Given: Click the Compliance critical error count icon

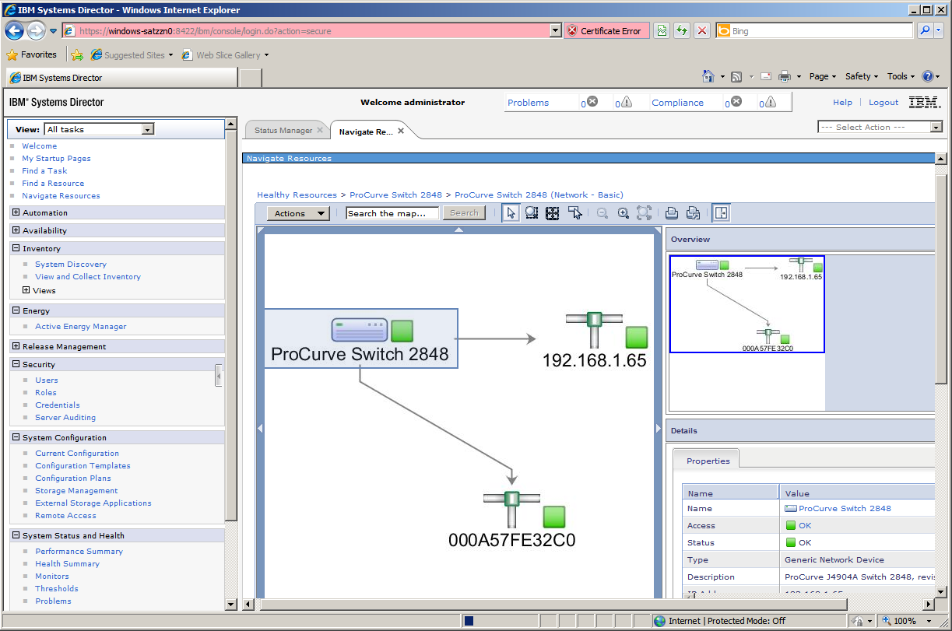Looking at the screenshot, I should coord(736,102).
